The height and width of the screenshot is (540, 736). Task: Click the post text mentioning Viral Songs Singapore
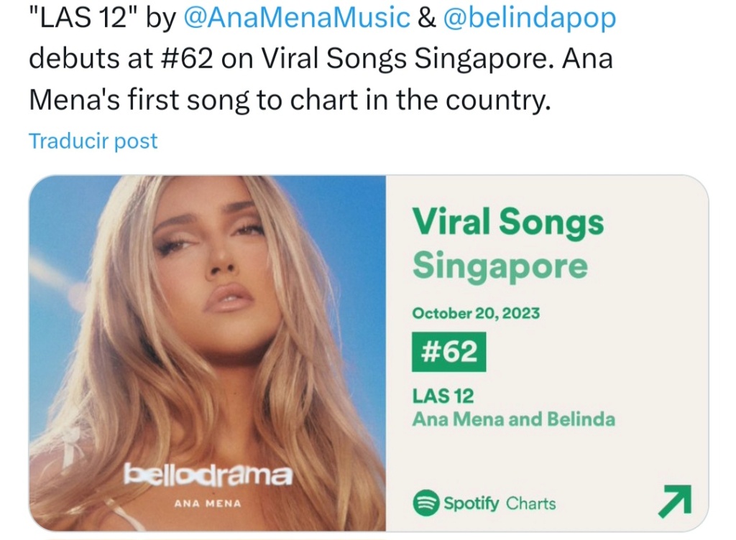tap(321, 59)
